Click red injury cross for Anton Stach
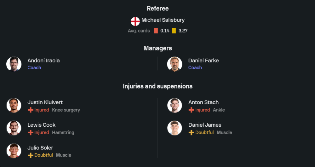315x167 pixels. (x=191, y=110)
